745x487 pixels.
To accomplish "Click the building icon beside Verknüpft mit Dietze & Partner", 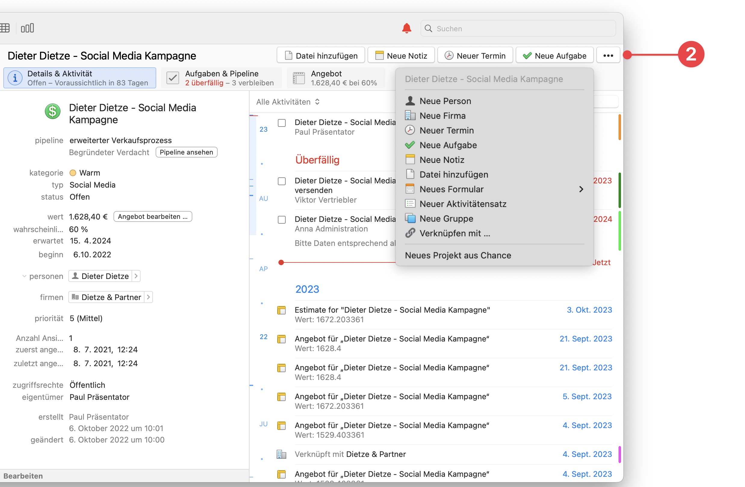I will tap(281, 454).
